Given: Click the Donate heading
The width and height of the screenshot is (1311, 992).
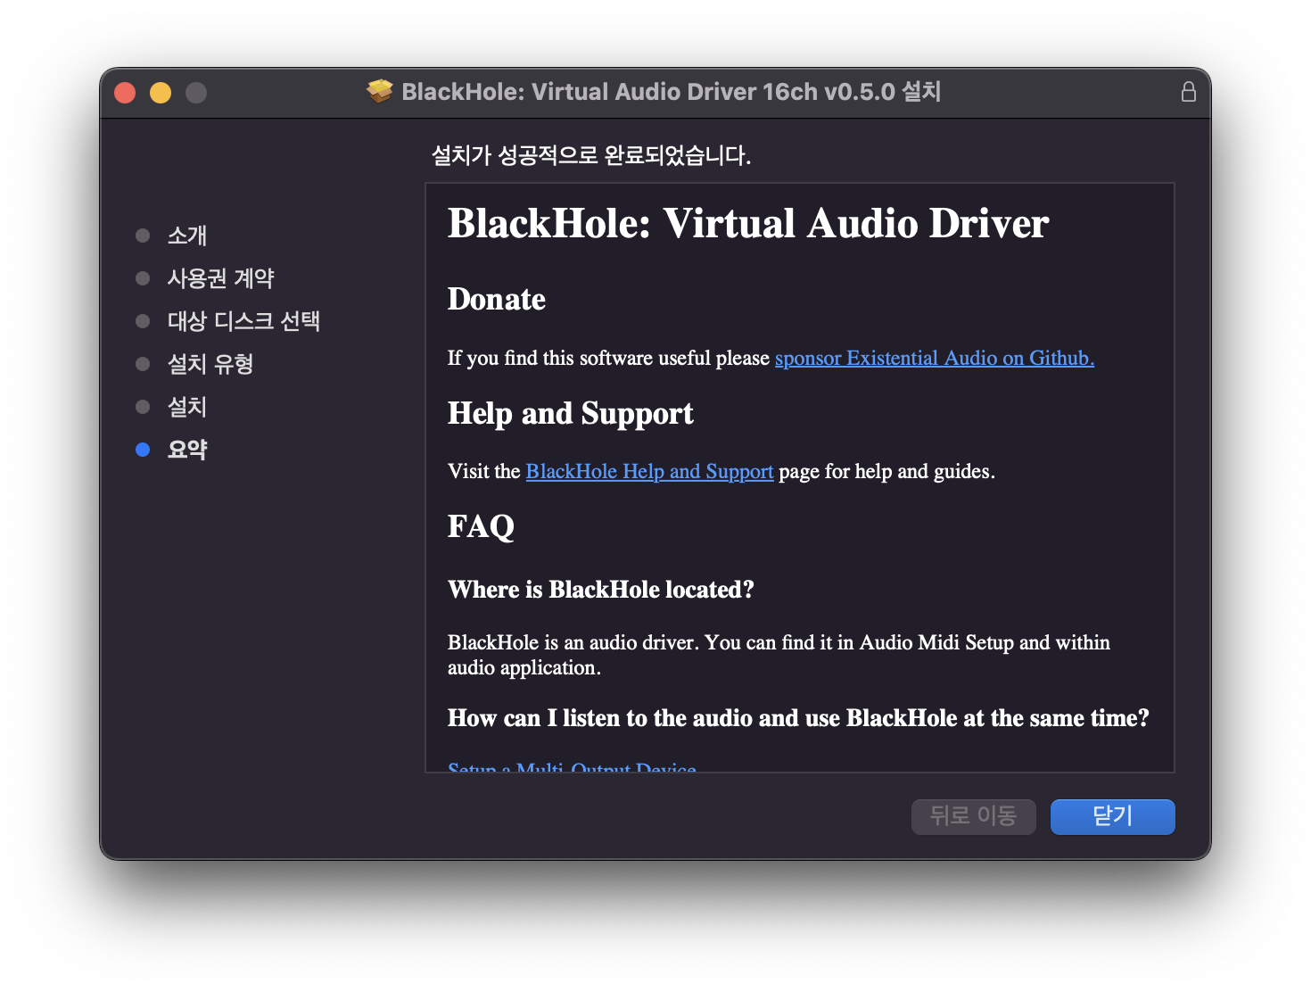Looking at the screenshot, I should pos(497,300).
